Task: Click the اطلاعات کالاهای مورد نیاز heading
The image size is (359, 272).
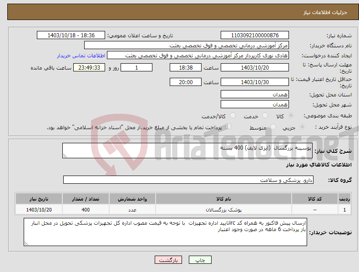Action: tap(319, 165)
